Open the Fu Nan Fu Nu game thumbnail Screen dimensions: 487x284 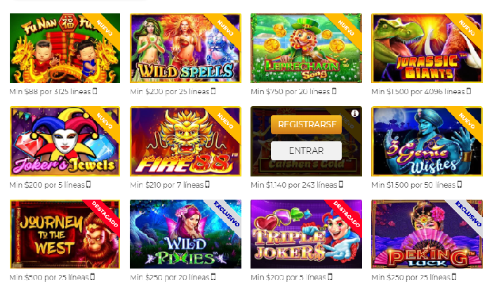65,49
